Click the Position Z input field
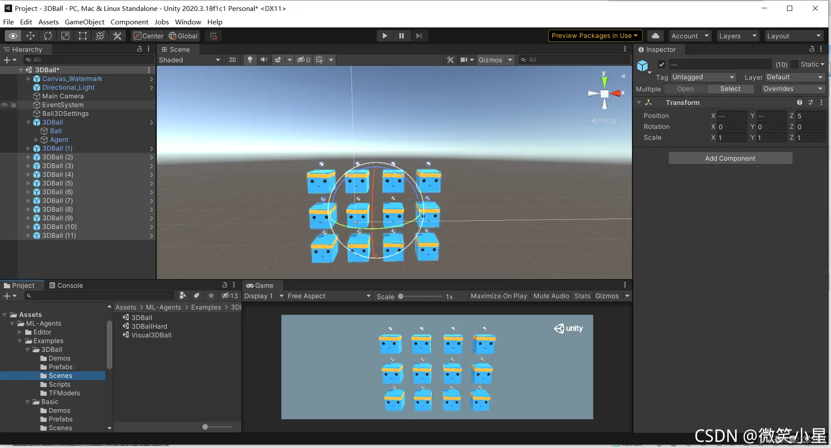Image resolution: width=831 pixels, height=448 pixels. (811, 116)
